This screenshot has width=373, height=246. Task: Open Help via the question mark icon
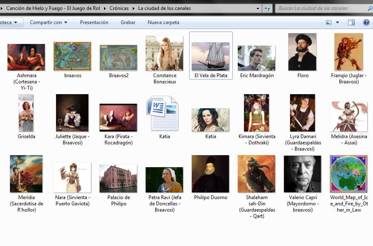366,22
